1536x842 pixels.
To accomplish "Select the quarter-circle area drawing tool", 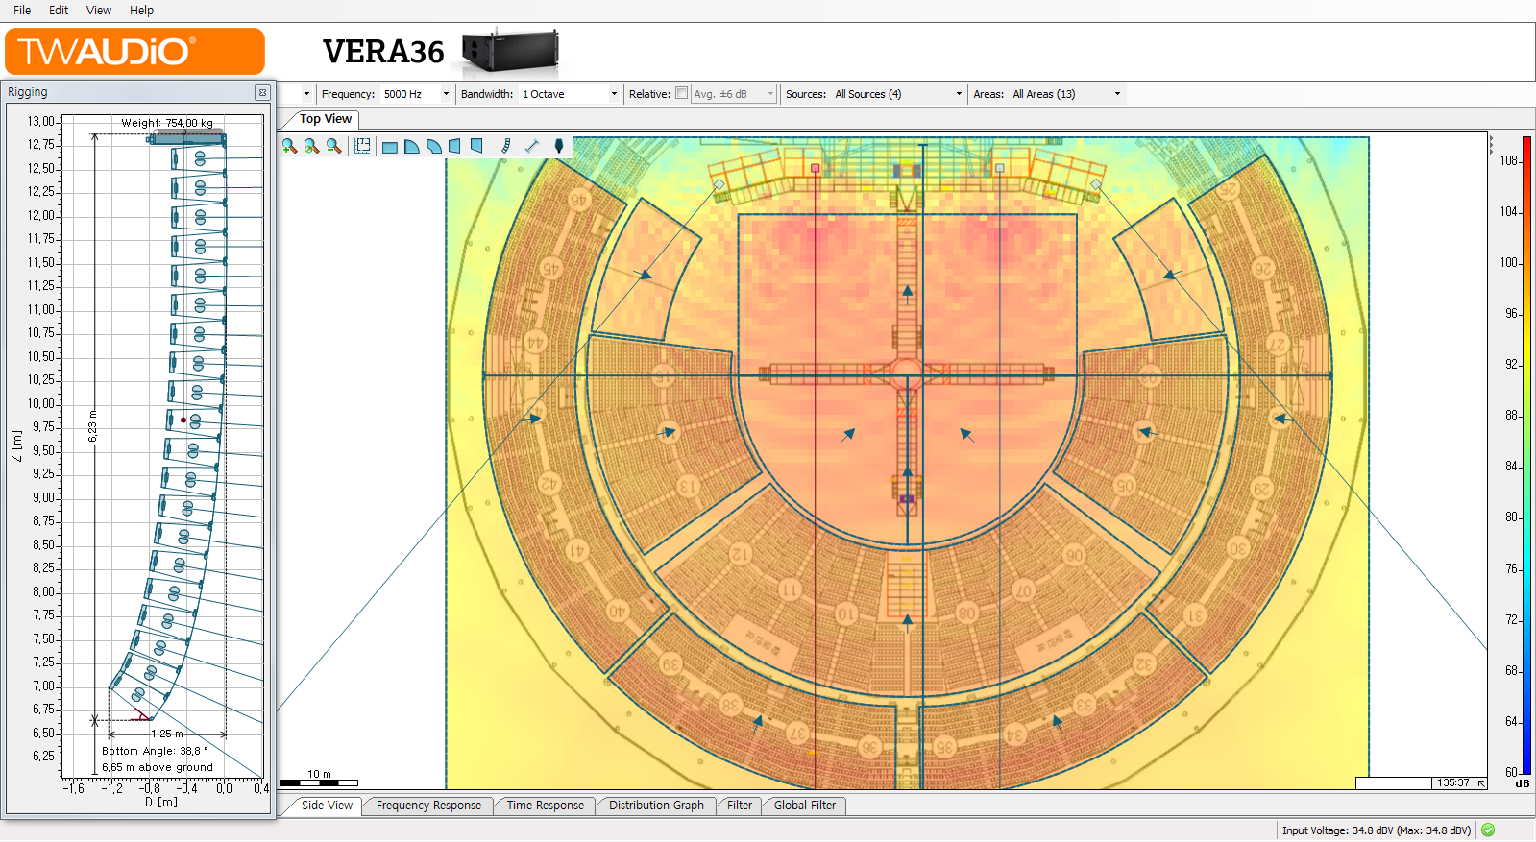I will click(x=412, y=147).
